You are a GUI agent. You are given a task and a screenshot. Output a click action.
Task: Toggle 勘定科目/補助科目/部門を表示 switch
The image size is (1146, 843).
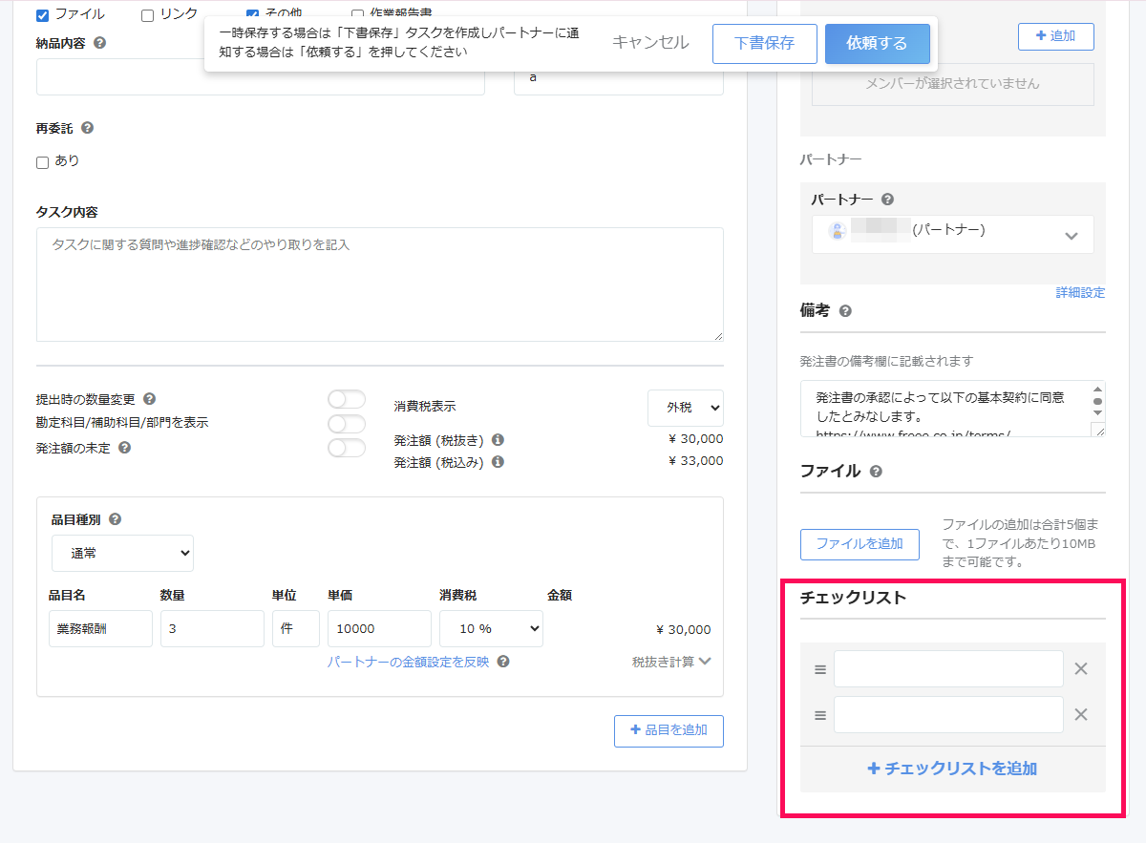click(346, 424)
